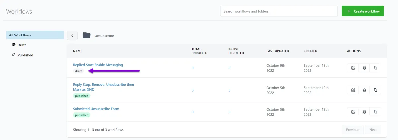Duplicate the Replied Start Enable Messaging workflow

pyautogui.click(x=375, y=68)
